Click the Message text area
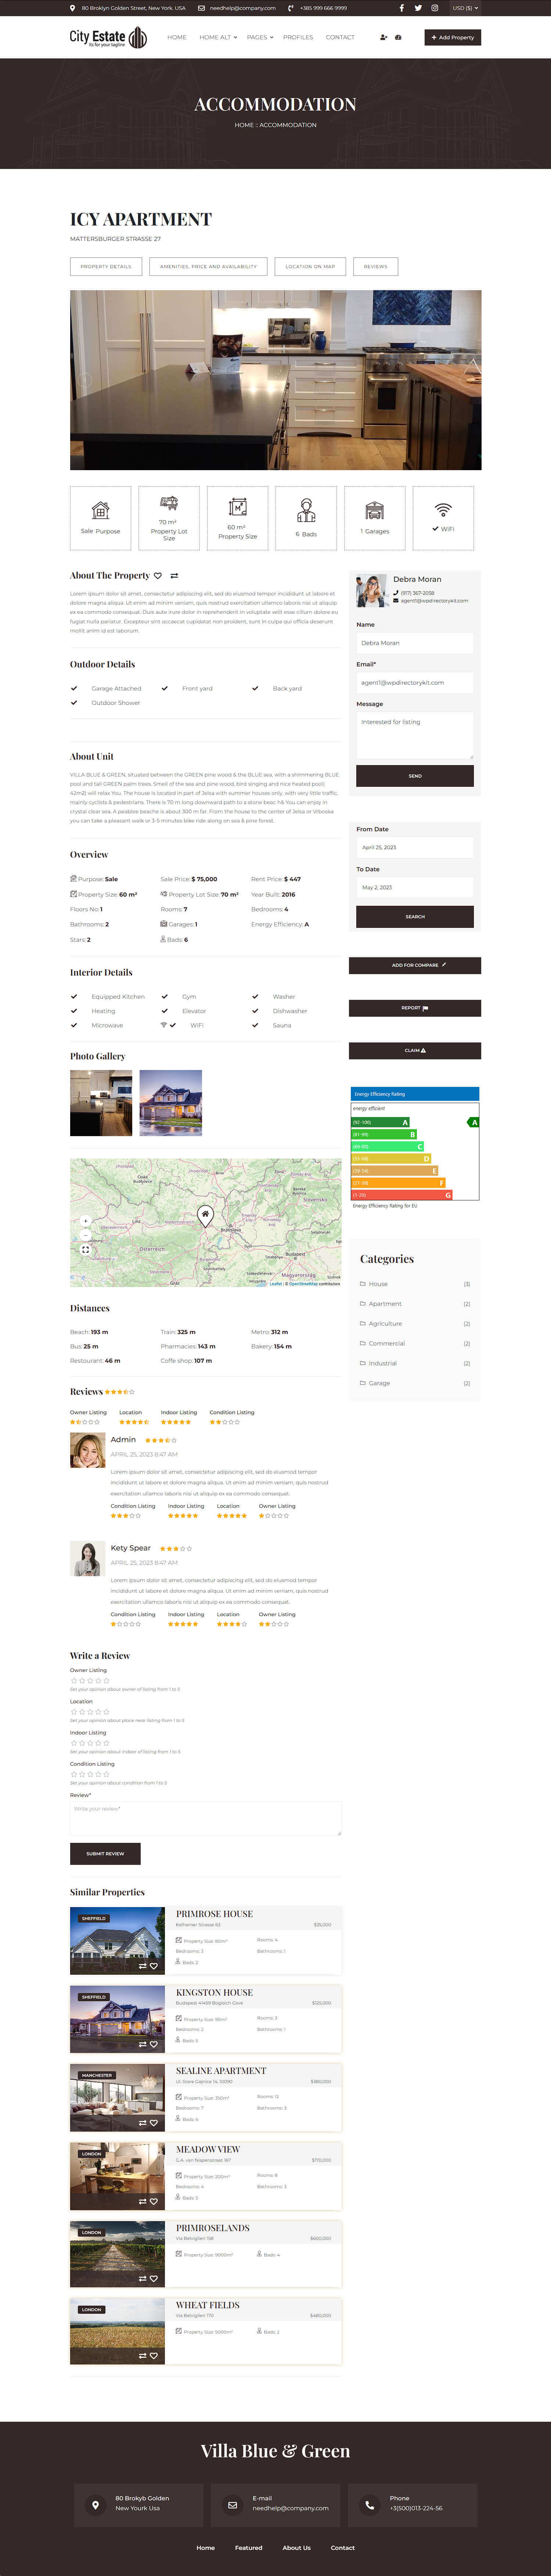551x2576 pixels. [415, 735]
